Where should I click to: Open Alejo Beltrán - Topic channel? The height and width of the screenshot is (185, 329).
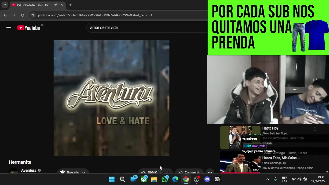(275, 133)
